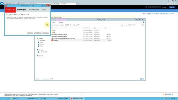Click the Facebook icon in footer
Screen dimensions: 178x100
[172, 94]
